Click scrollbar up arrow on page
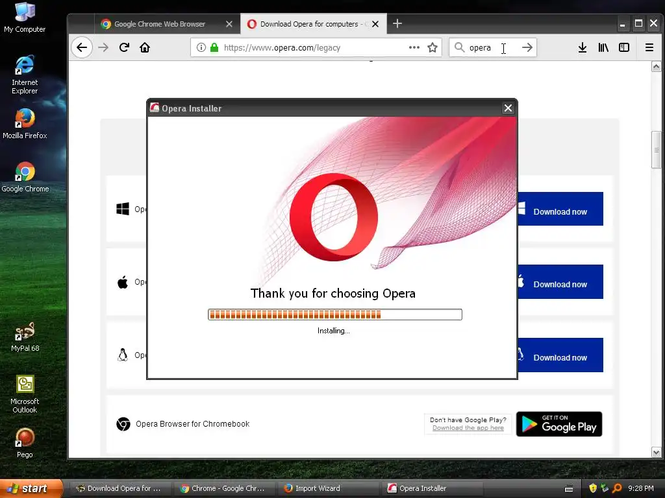665x498 pixels. (x=656, y=67)
